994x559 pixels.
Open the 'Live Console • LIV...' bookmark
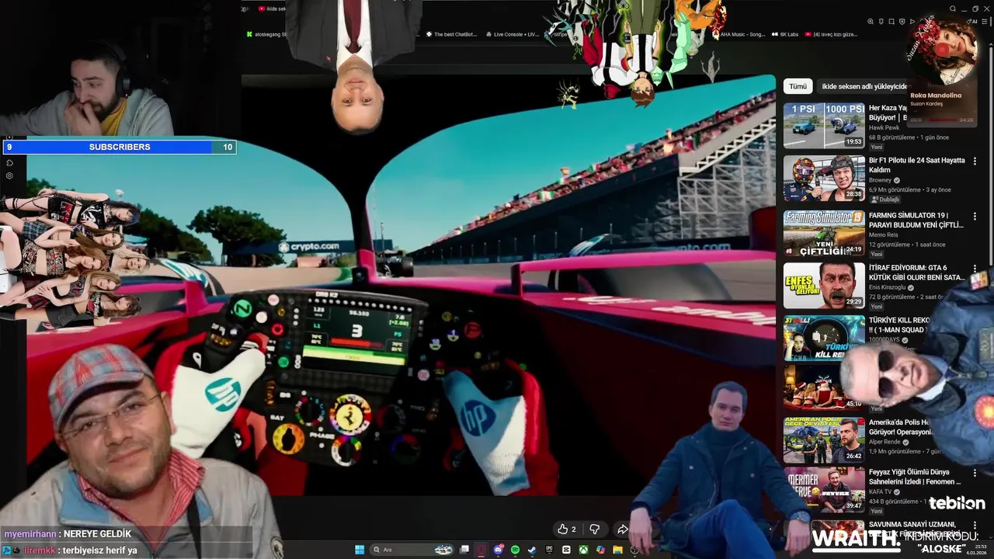click(512, 34)
